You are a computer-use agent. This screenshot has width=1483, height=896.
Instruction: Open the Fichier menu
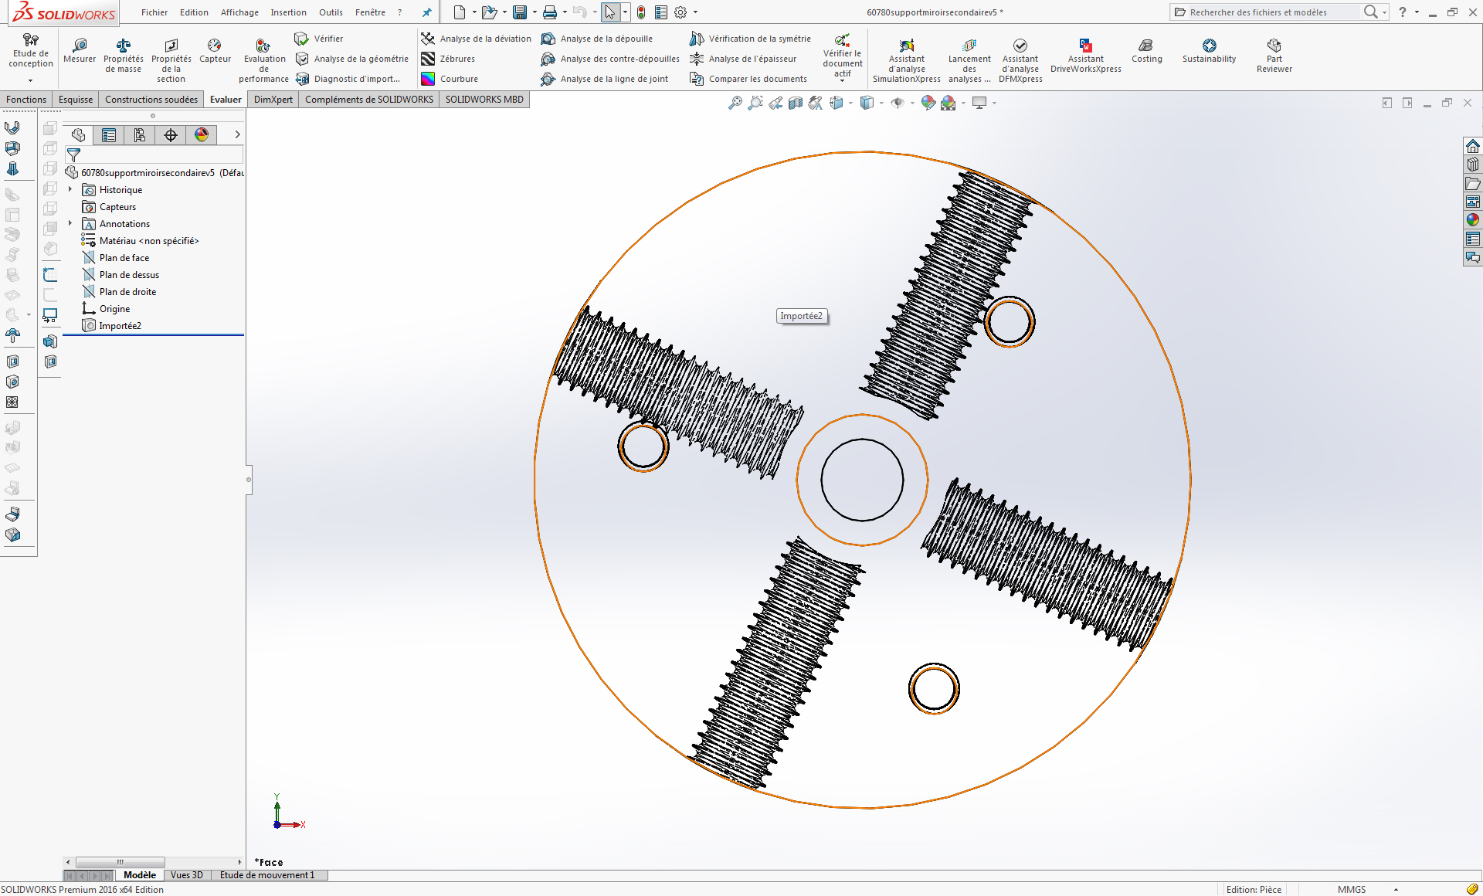(x=154, y=12)
